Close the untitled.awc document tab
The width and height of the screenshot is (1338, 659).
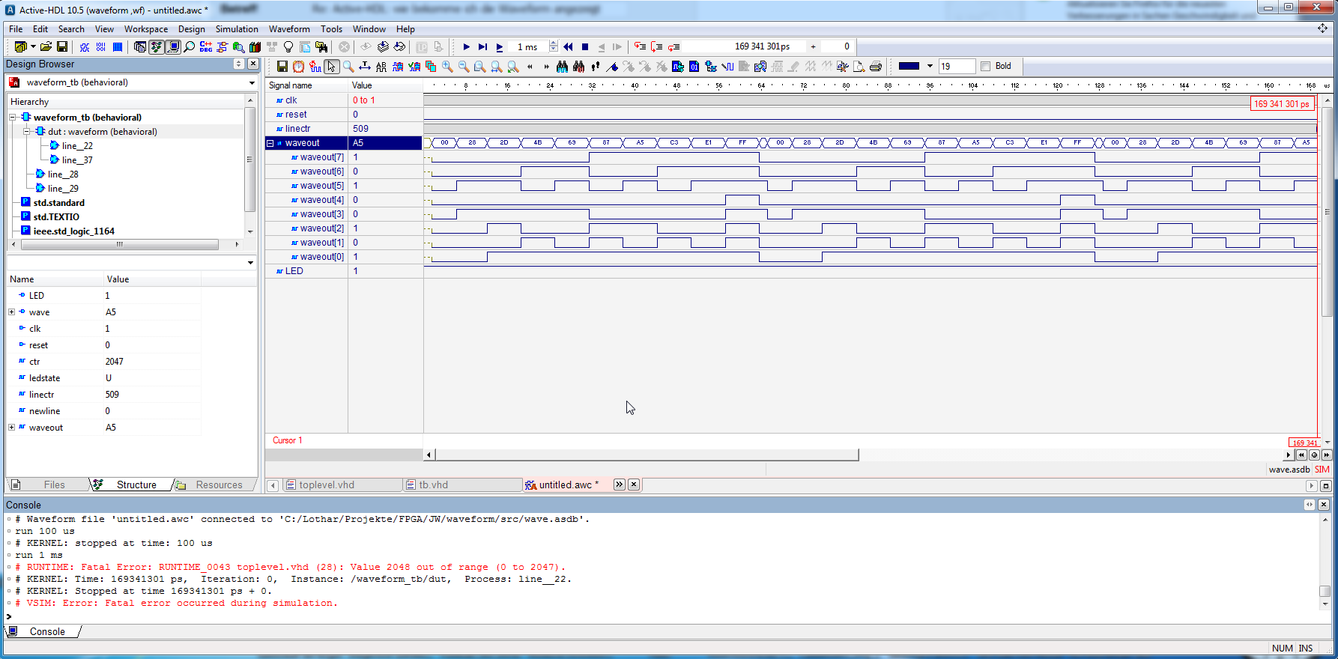point(634,485)
